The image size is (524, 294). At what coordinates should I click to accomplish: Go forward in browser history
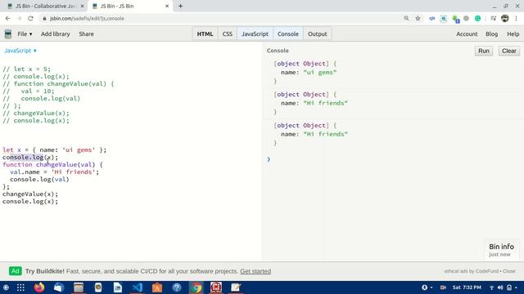coord(19,18)
